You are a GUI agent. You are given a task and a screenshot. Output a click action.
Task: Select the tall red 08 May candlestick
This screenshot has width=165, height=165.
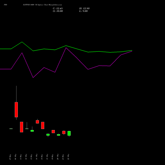coord(16,110)
